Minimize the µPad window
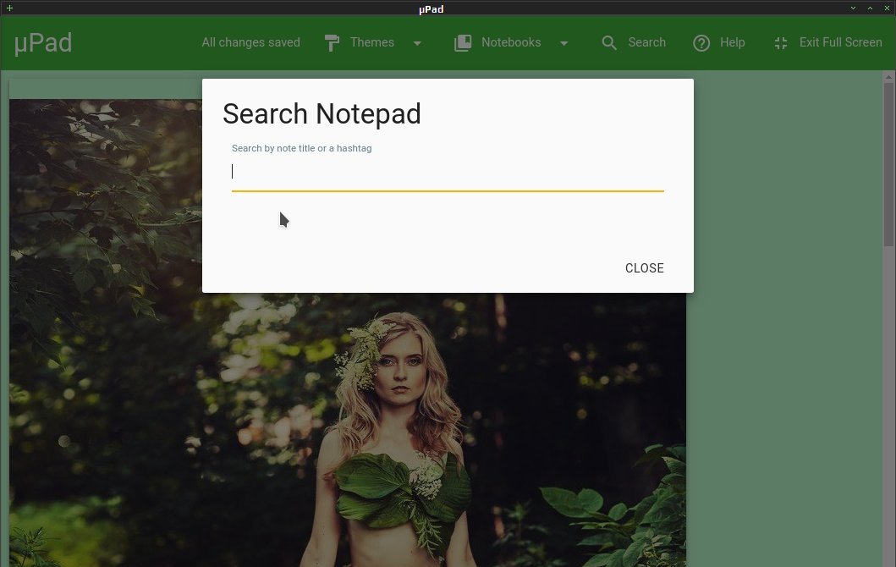The image size is (896, 567). (853, 8)
